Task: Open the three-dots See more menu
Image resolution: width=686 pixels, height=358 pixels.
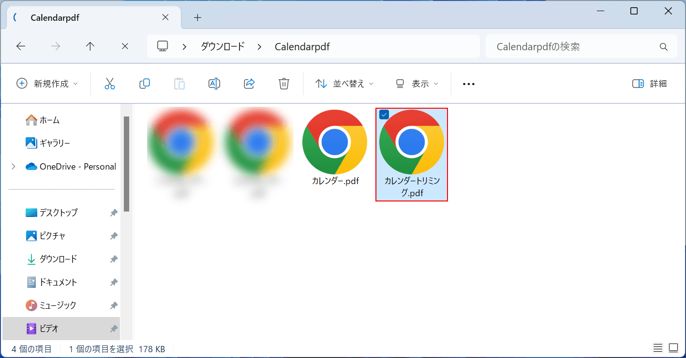Action: click(x=469, y=84)
